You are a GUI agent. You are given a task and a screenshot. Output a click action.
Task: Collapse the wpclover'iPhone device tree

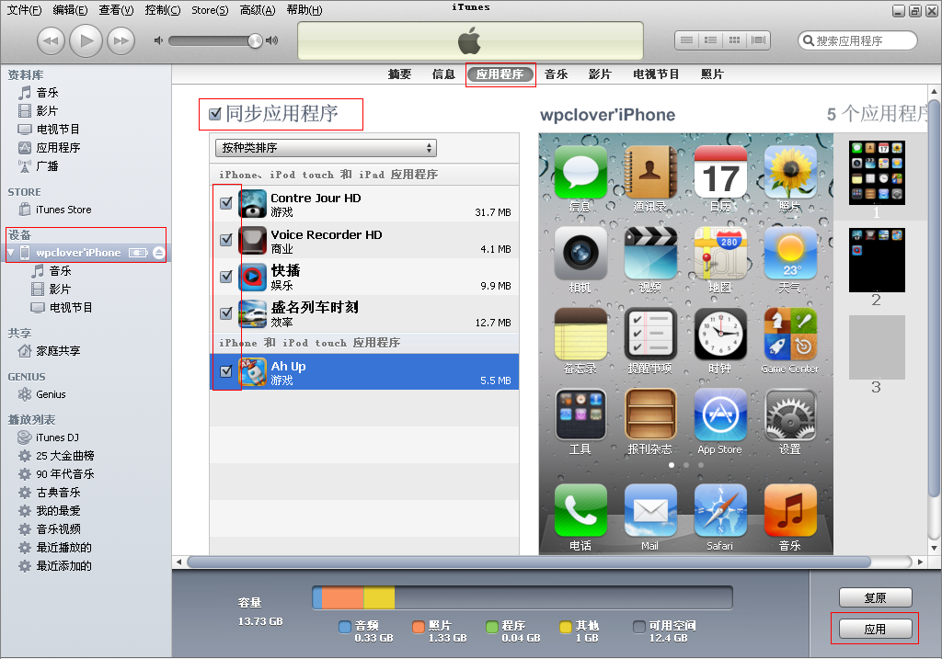[11, 253]
